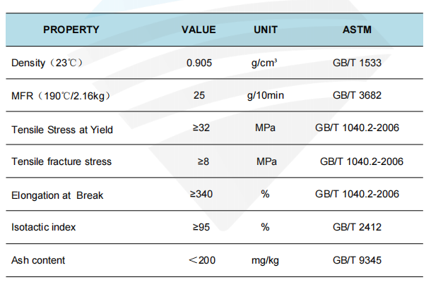Select the Tensile Stress at Yield label
431x282 pixels.
pyautogui.click(x=62, y=130)
